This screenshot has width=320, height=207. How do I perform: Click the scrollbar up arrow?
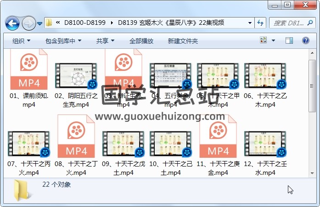click(x=312, y=53)
